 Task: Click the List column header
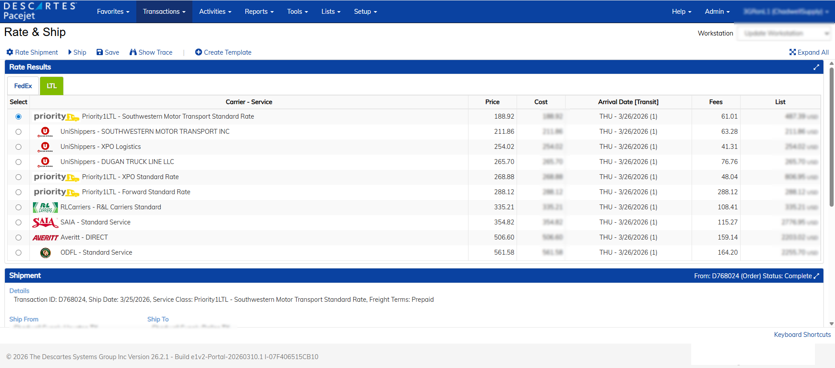point(780,102)
